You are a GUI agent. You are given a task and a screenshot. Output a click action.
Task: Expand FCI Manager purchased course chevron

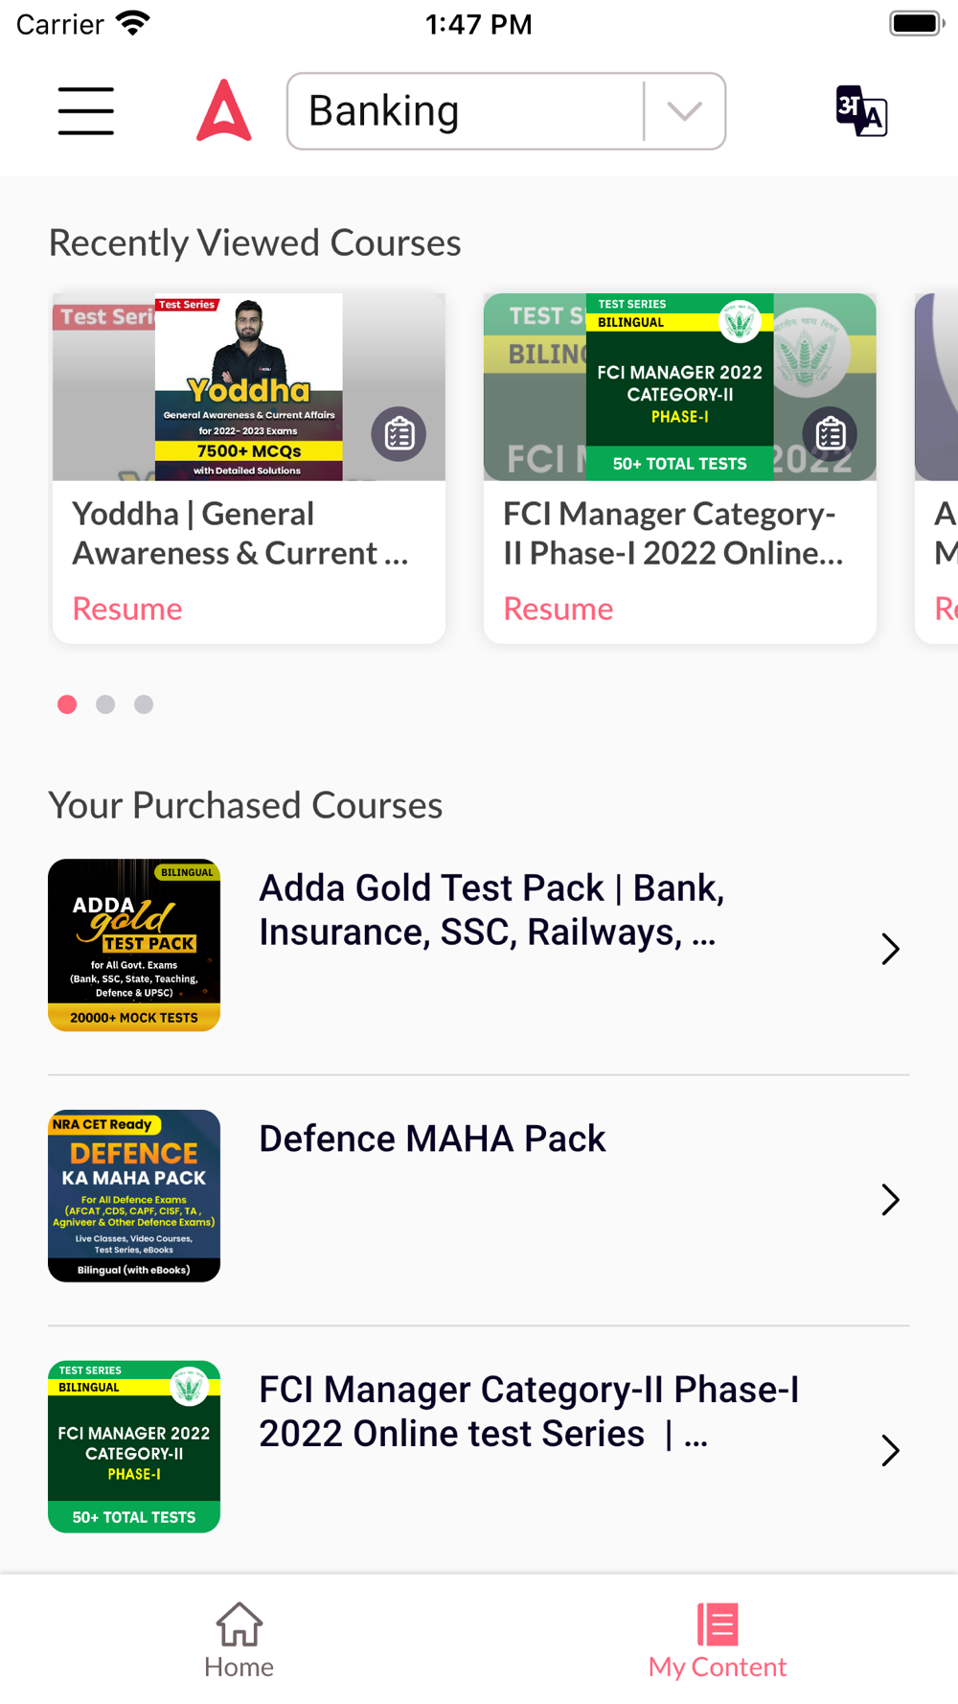890,1451
